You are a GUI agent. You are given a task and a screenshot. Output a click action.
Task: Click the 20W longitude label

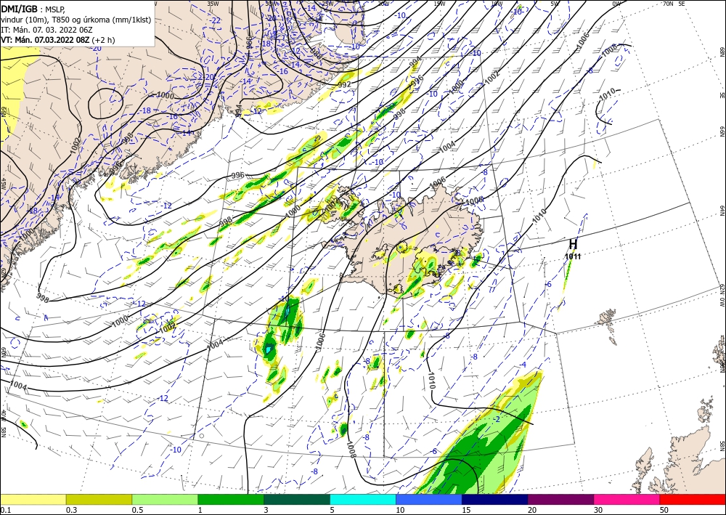[x=383, y=3]
